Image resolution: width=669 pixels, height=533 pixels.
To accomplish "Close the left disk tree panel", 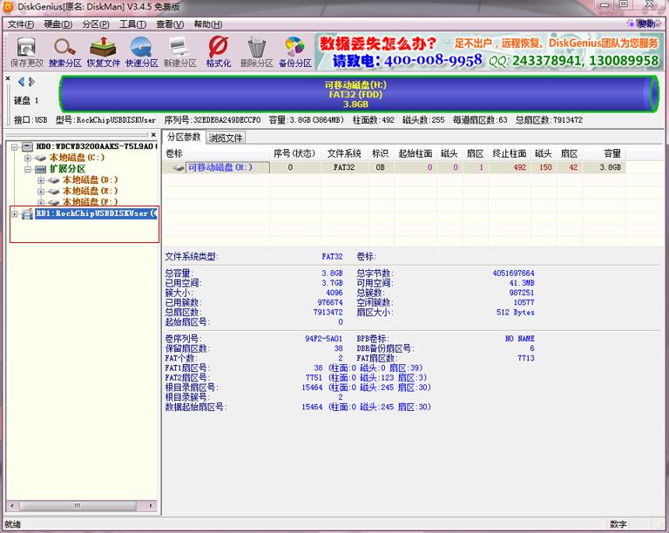I will pyautogui.click(x=8, y=79).
